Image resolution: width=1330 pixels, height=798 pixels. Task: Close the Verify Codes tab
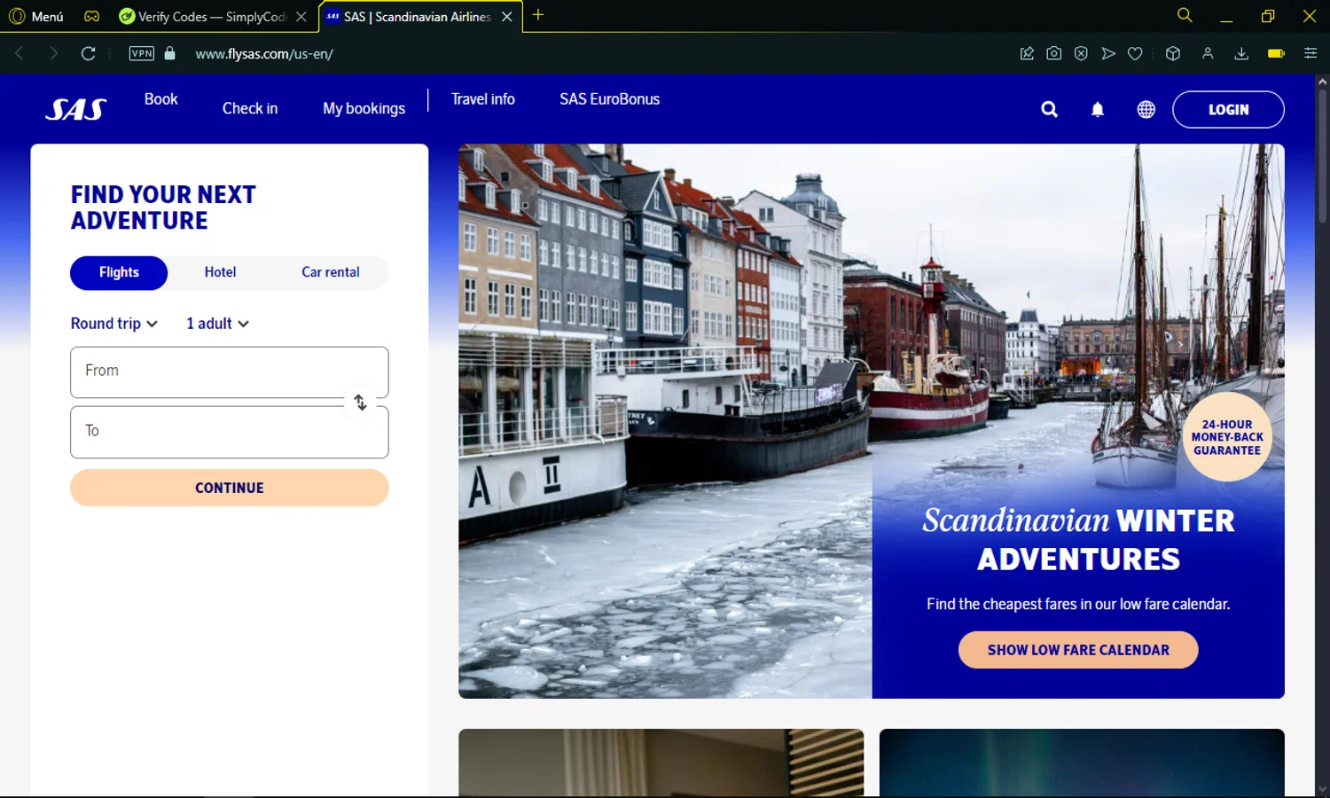click(301, 16)
